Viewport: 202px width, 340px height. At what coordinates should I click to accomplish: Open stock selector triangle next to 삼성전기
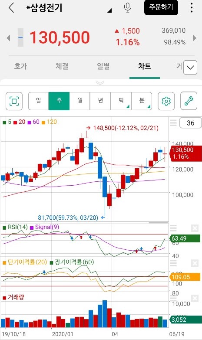pos(109,10)
